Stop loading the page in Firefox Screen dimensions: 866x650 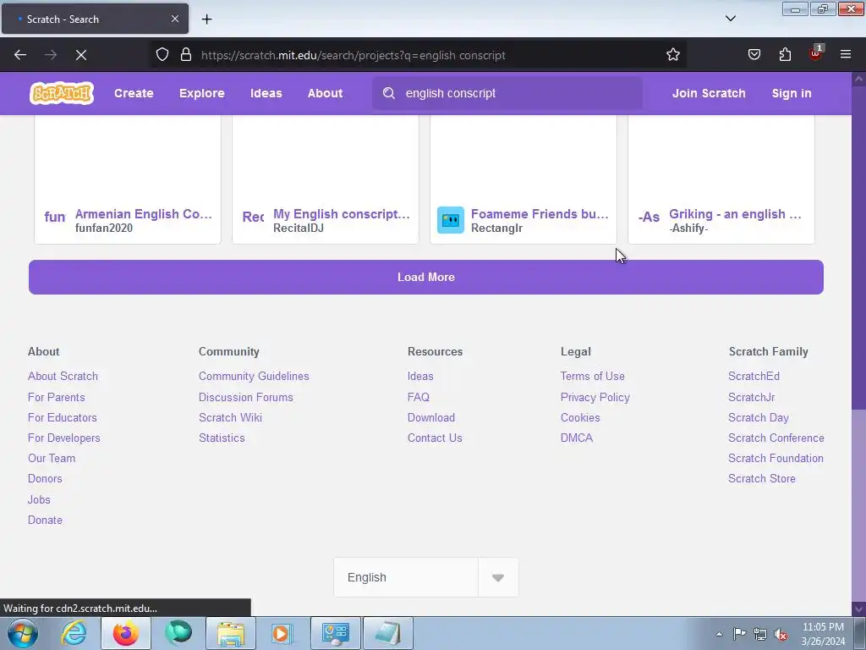(x=80, y=55)
